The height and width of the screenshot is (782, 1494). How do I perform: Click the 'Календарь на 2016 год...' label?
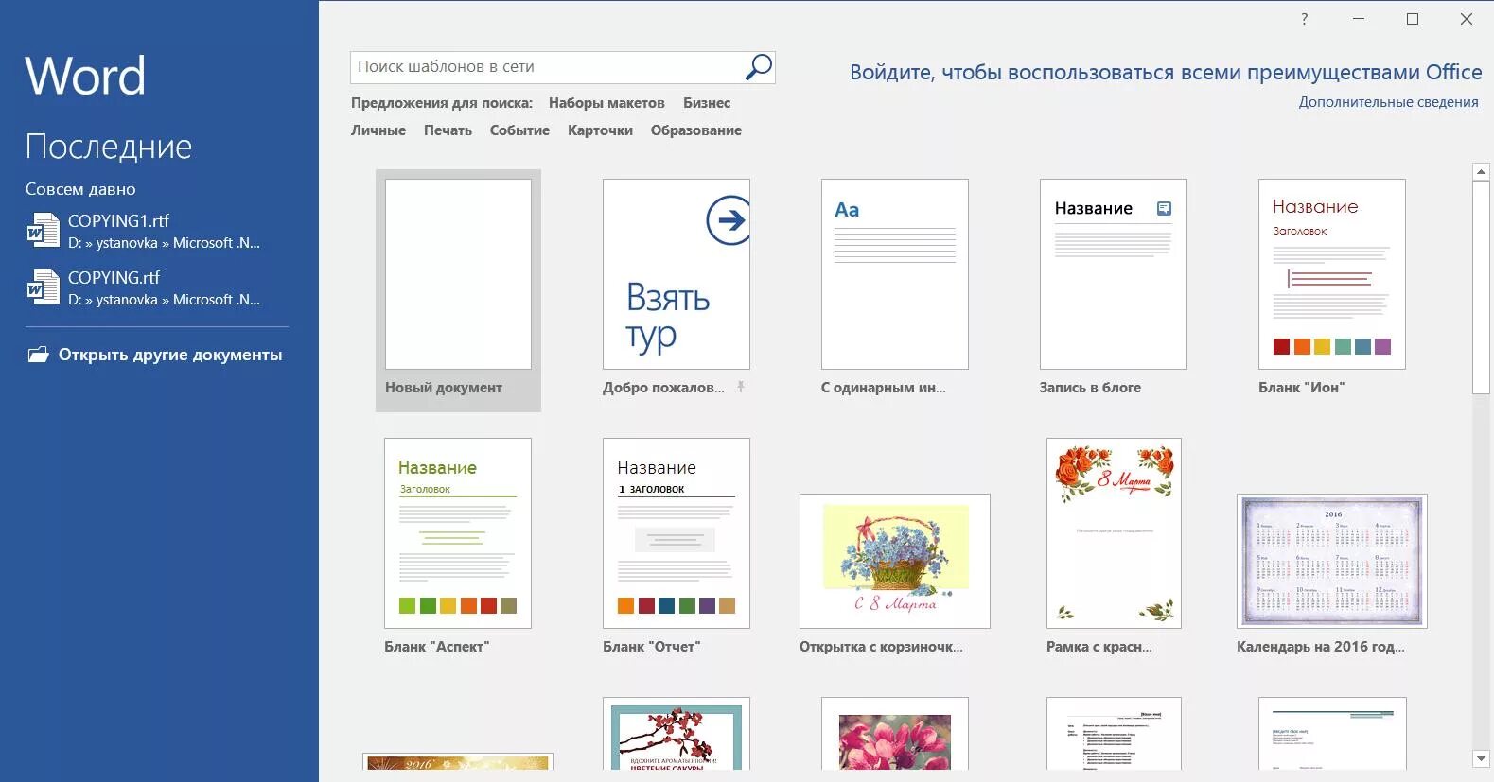coord(1321,647)
